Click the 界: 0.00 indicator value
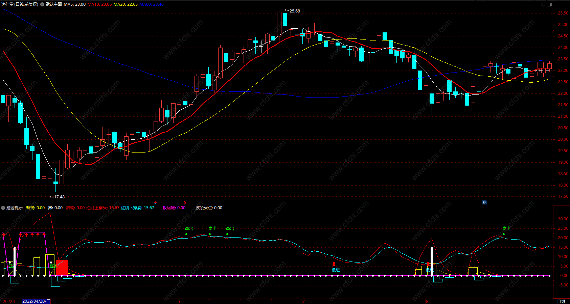 pyautogui.click(x=55, y=208)
